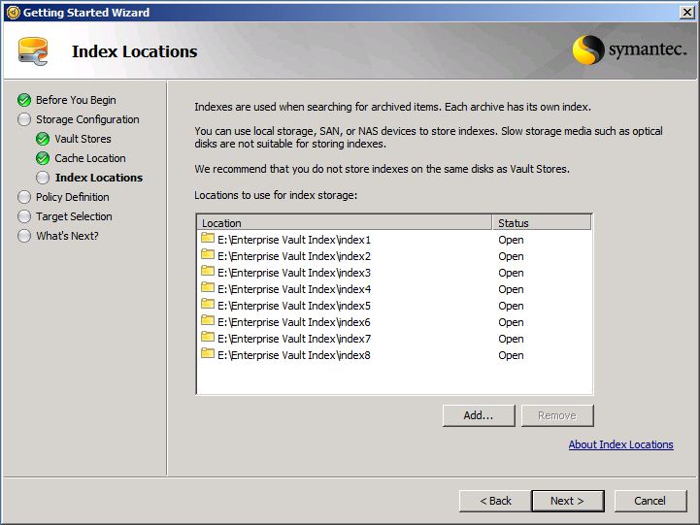Screen dimensions: 700x525
Task: Click the empty step circle beside What's Next?
Action: tap(24, 236)
